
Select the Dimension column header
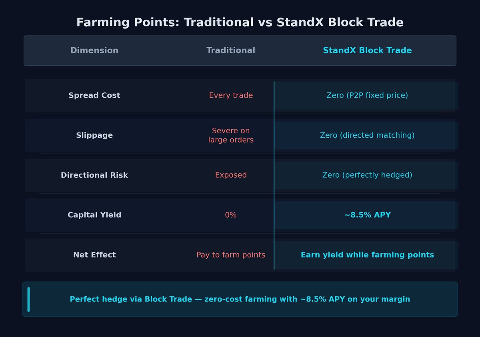[x=94, y=50]
